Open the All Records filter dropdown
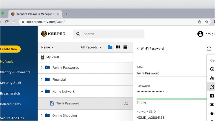Viewport: 215px width, 121px height. click(91, 47)
